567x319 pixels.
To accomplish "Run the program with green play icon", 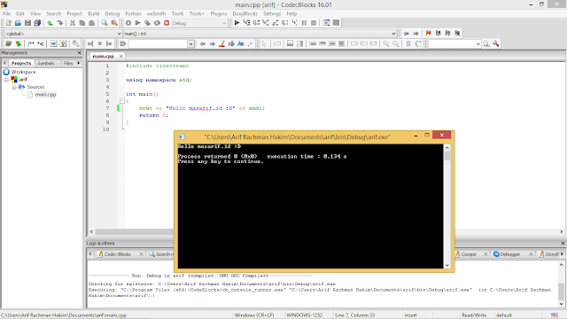I will point(138,23).
